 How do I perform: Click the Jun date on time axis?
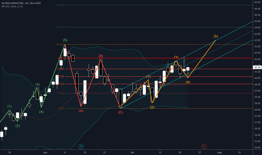[45, 152]
